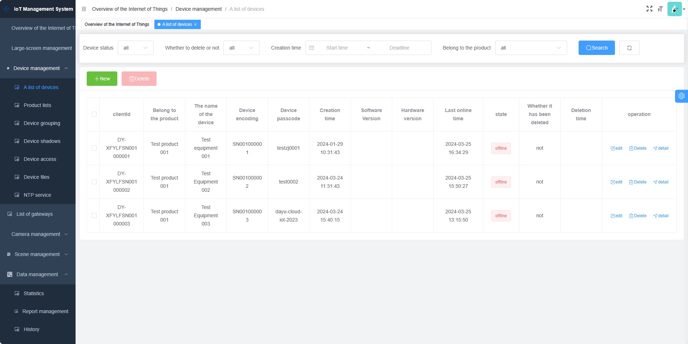Open the font size settings icon
The image size is (688, 344).
click(660, 9)
